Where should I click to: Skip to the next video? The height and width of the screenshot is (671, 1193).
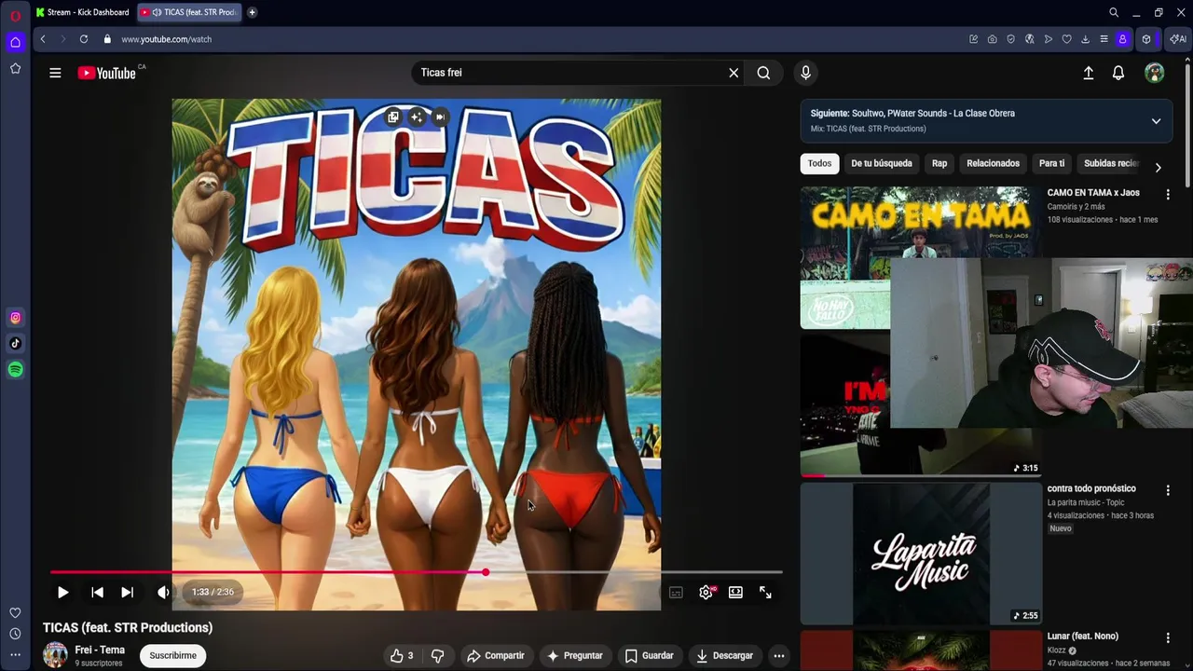[127, 592]
